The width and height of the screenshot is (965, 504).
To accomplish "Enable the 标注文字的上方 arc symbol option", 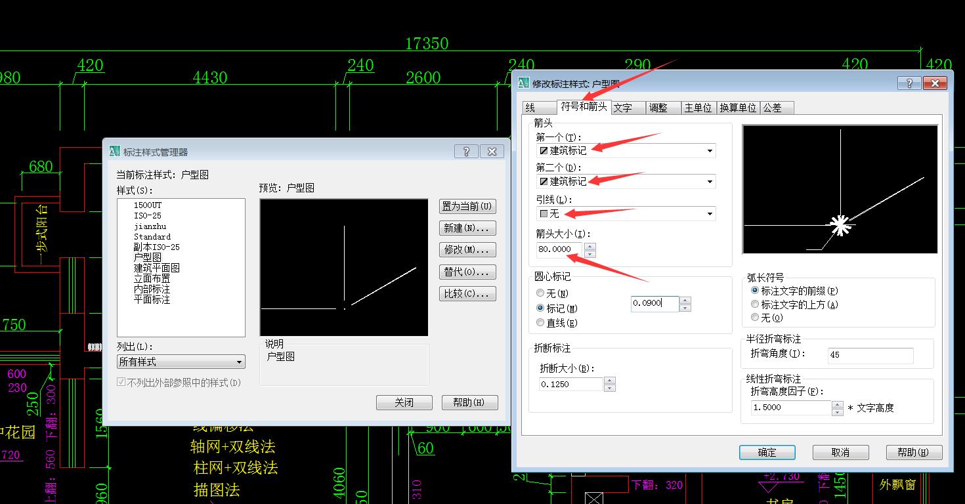I will 756,303.
